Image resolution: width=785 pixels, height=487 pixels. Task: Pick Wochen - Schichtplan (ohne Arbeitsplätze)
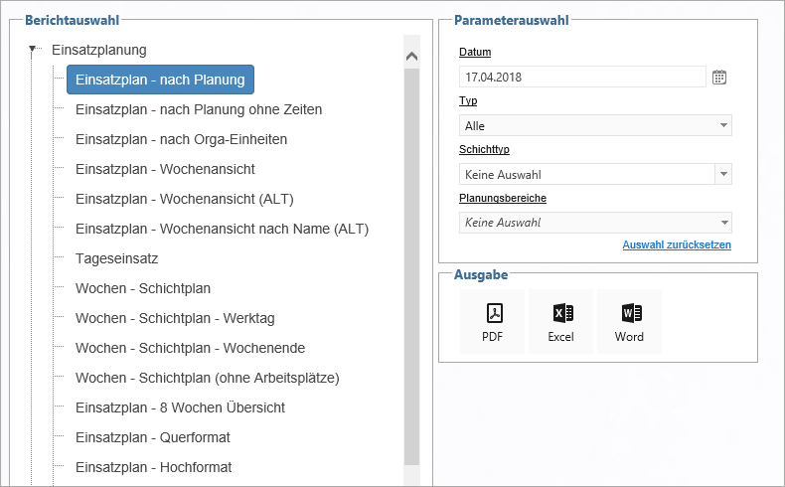pyautogui.click(x=208, y=378)
